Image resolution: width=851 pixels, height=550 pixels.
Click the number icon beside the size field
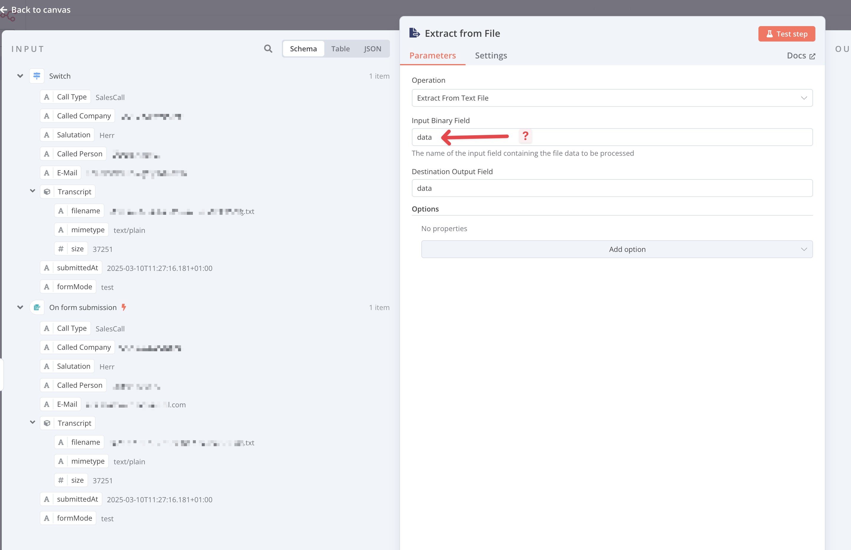[x=60, y=248]
